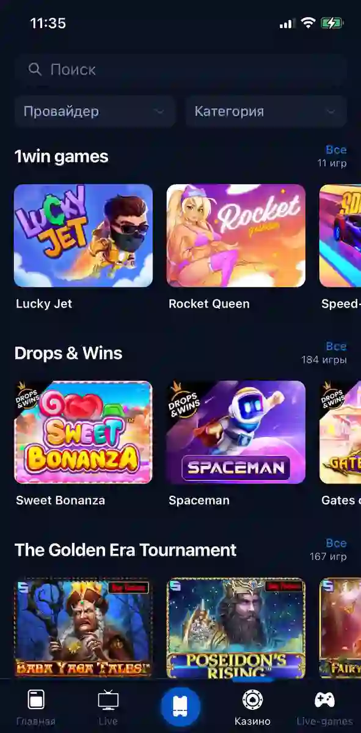Open the Sweet Bonanza game card

click(x=83, y=432)
